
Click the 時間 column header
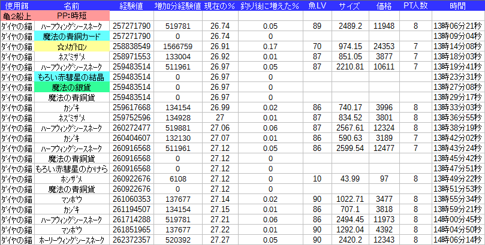(x=457, y=5)
